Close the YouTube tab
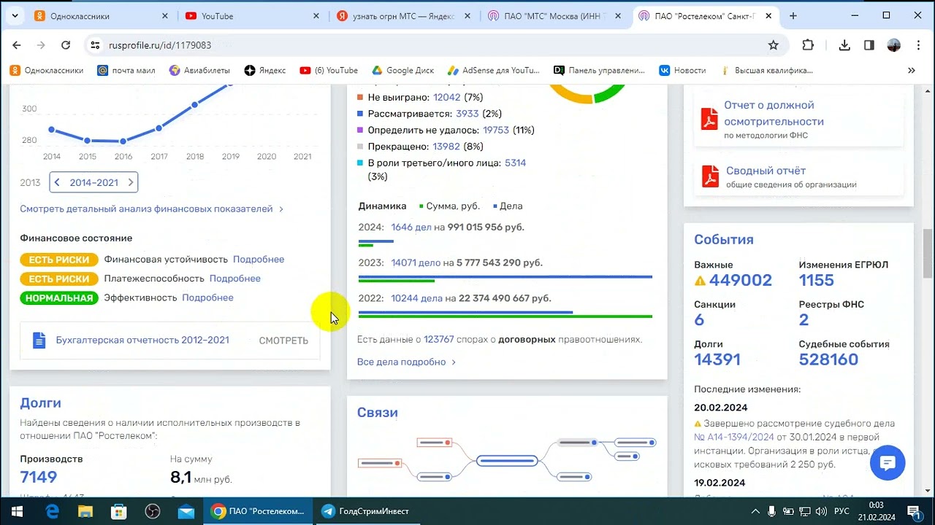 coord(316,16)
